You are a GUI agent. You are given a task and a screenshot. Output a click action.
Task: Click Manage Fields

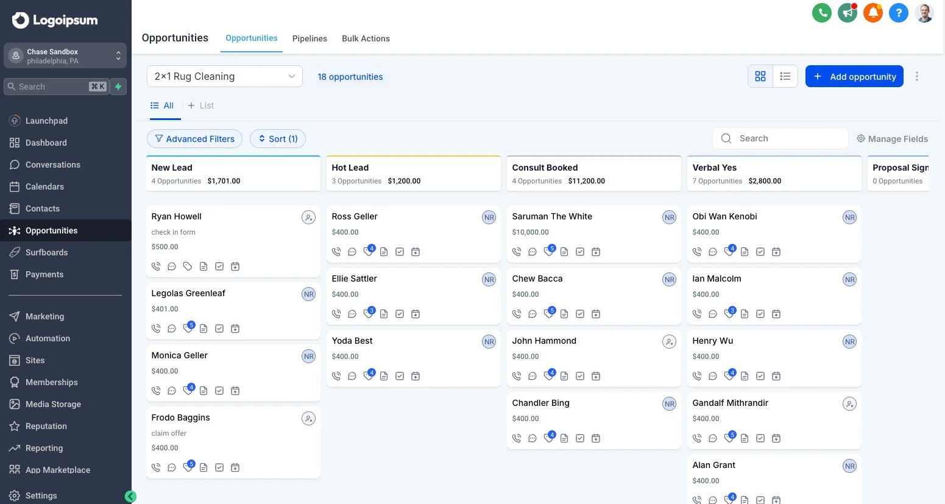click(892, 139)
